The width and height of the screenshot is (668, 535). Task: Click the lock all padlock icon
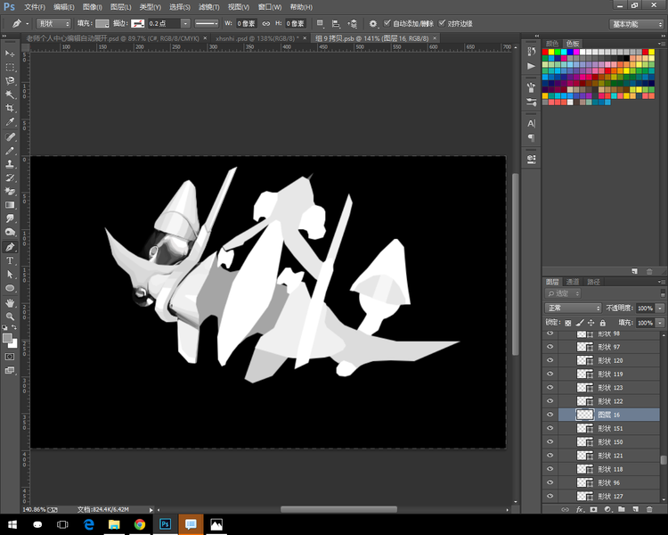point(602,323)
